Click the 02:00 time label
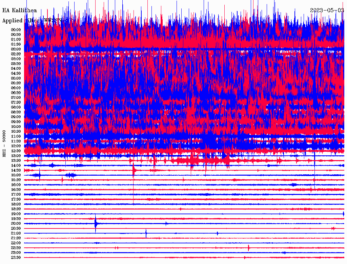The height and width of the screenshot is (264, 347). (x=16, y=49)
